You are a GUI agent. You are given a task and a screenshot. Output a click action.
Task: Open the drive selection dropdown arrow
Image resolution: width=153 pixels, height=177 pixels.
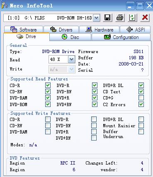97,18
